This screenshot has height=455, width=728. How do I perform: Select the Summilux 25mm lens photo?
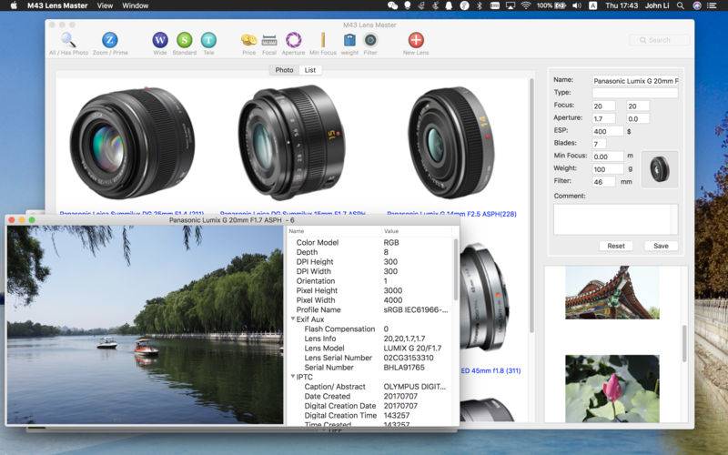[x=132, y=143]
